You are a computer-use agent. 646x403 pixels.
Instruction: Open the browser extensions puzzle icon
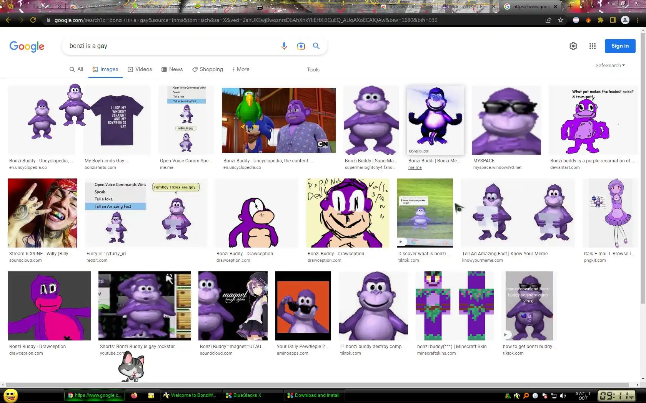(601, 20)
